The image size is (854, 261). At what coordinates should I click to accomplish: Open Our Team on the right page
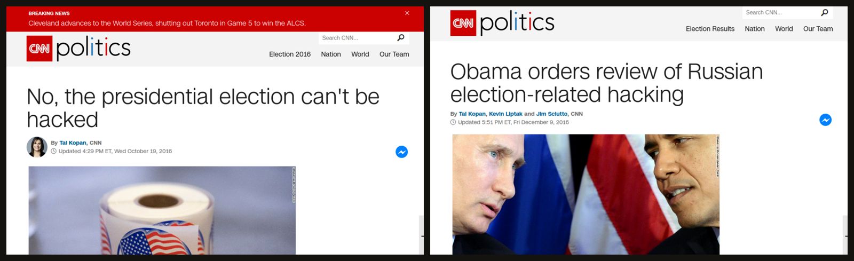pyautogui.click(x=818, y=29)
